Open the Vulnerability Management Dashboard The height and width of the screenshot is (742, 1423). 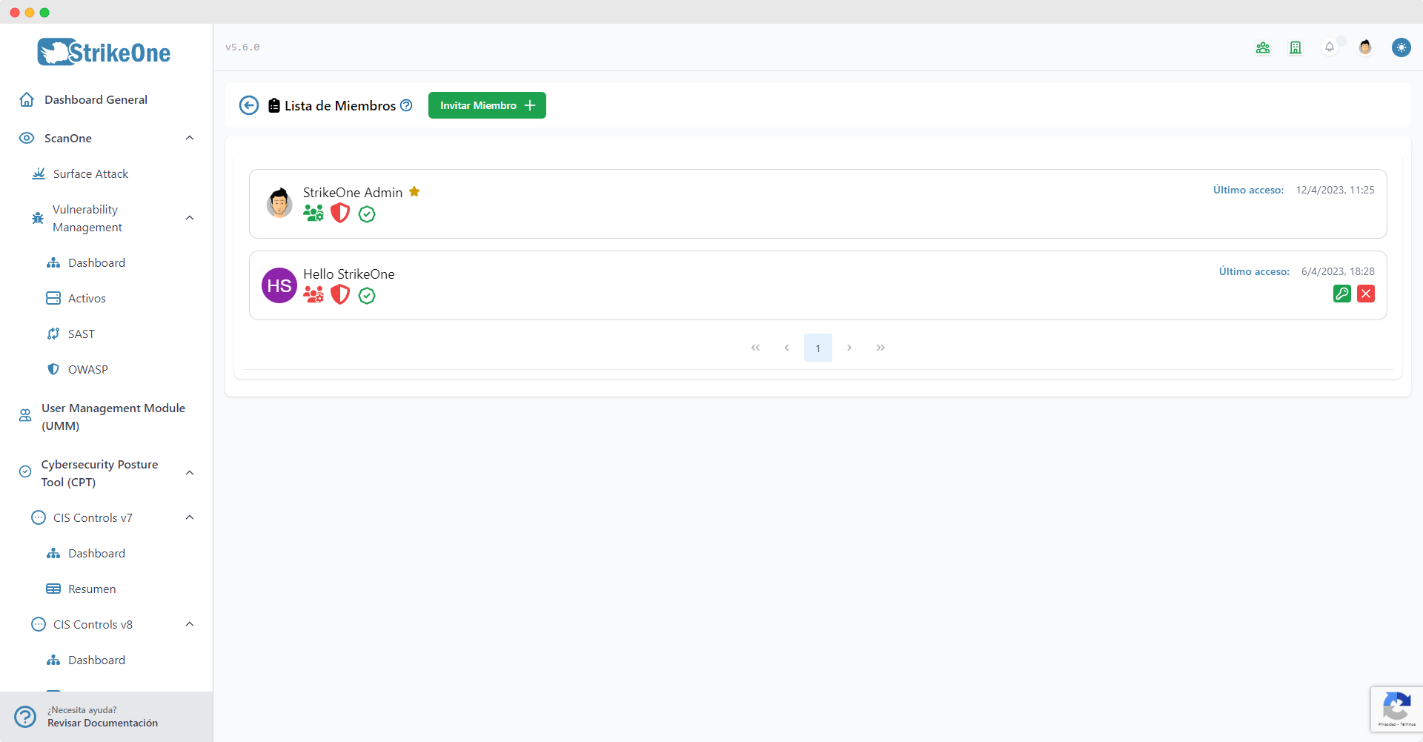click(x=96, y=262)
